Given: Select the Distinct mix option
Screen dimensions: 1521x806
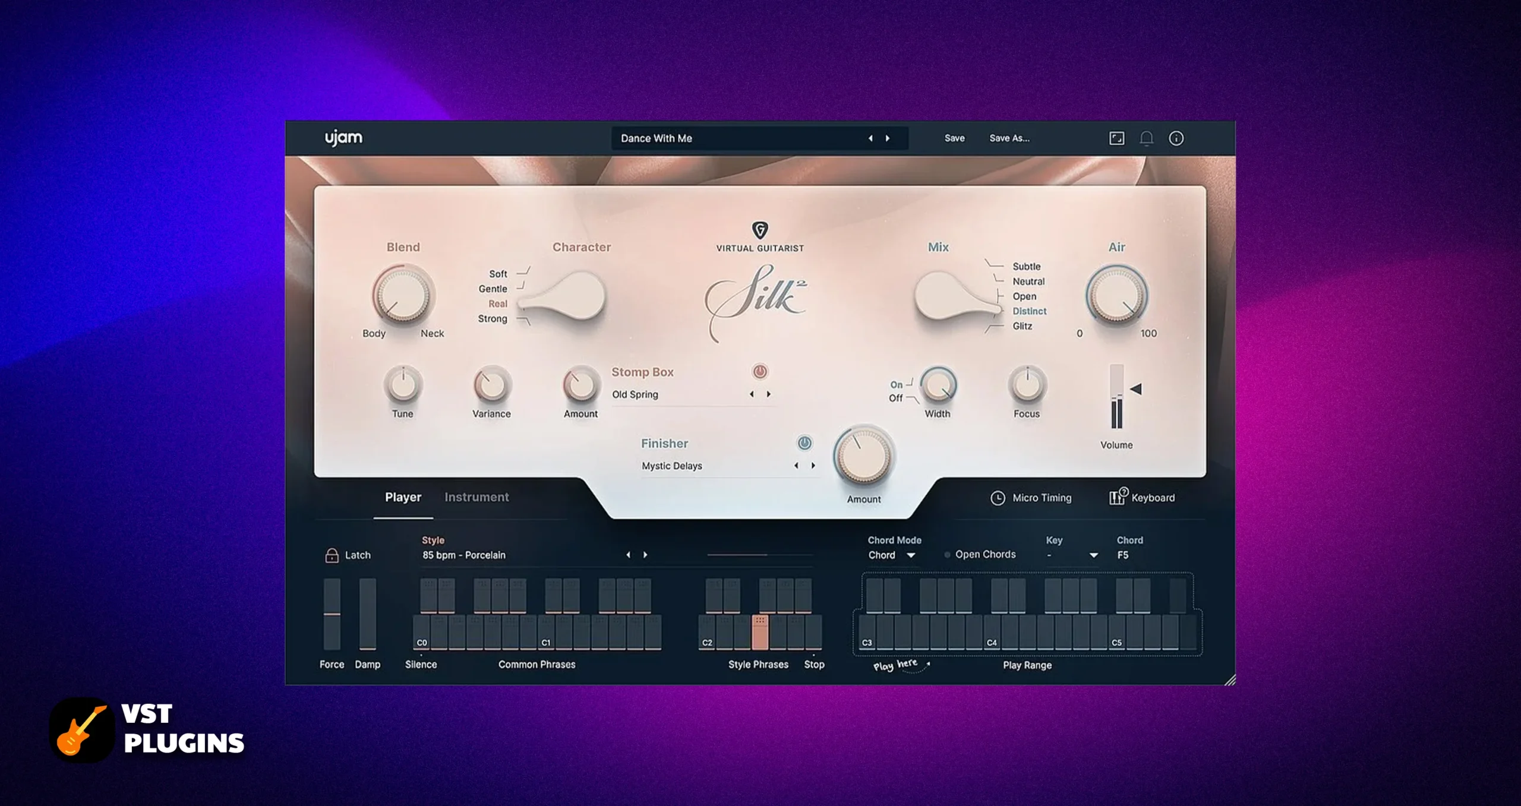Looking at the screenshot, I should [x=1029, y=311].
